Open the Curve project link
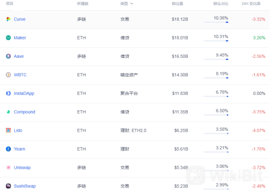This screenshot has height=193, width=270. point(19,19)
